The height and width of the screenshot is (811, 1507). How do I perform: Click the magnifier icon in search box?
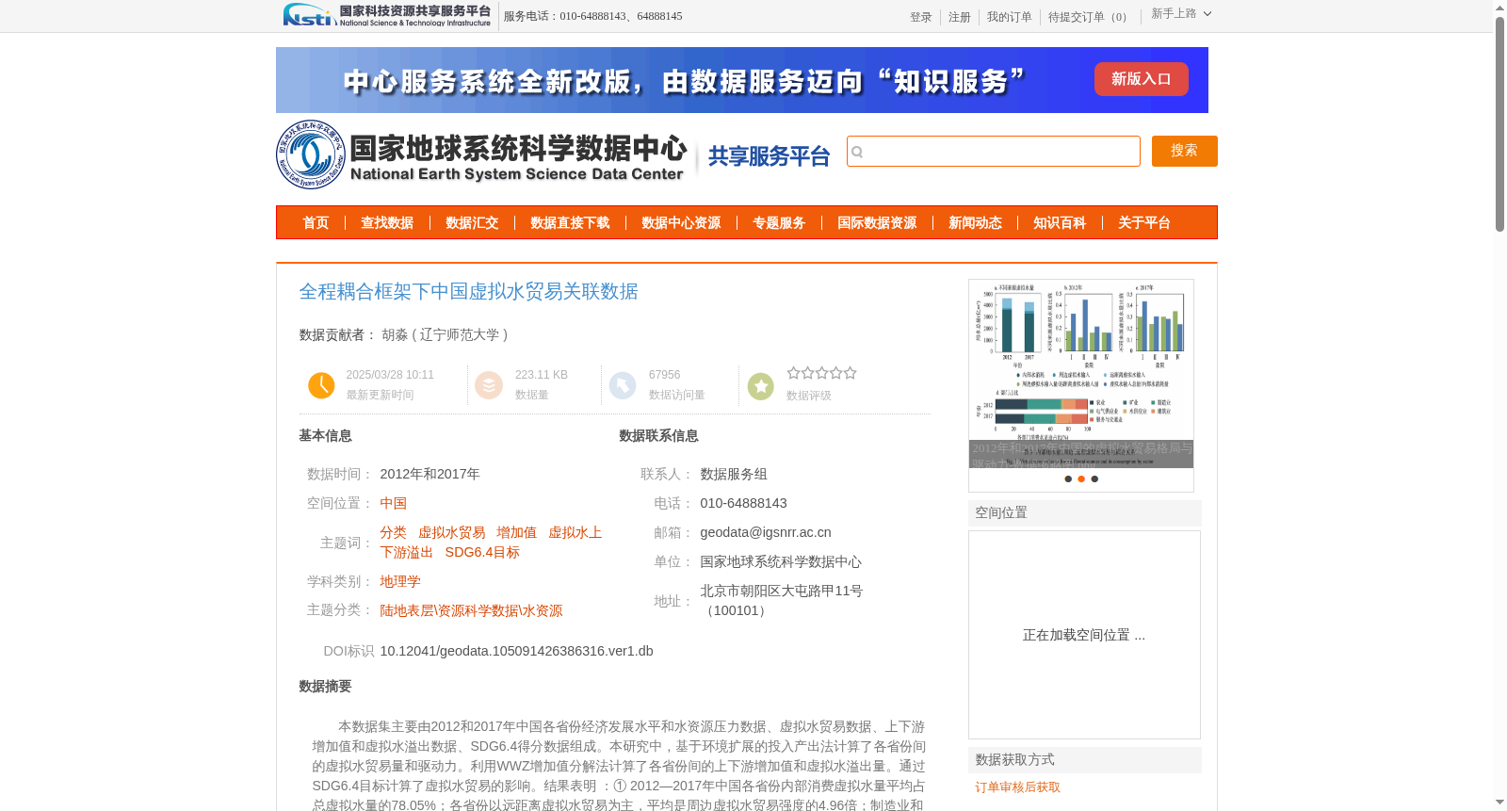pos(857,152)
